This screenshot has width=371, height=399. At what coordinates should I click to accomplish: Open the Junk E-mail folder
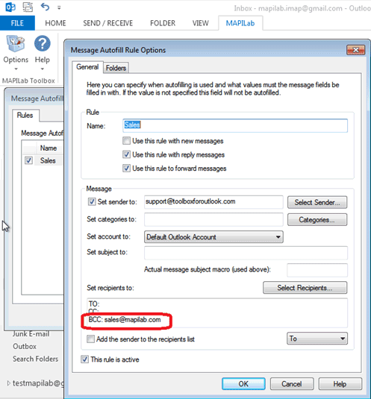[31, 333]
